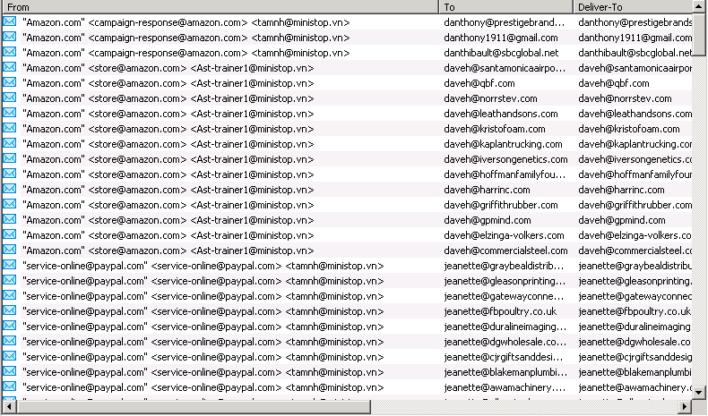Image resolution: width=708 pixels, height=416 pixels.
Task: Click envelope icon for jeanette@dgwholesale row
Action: 10,341
